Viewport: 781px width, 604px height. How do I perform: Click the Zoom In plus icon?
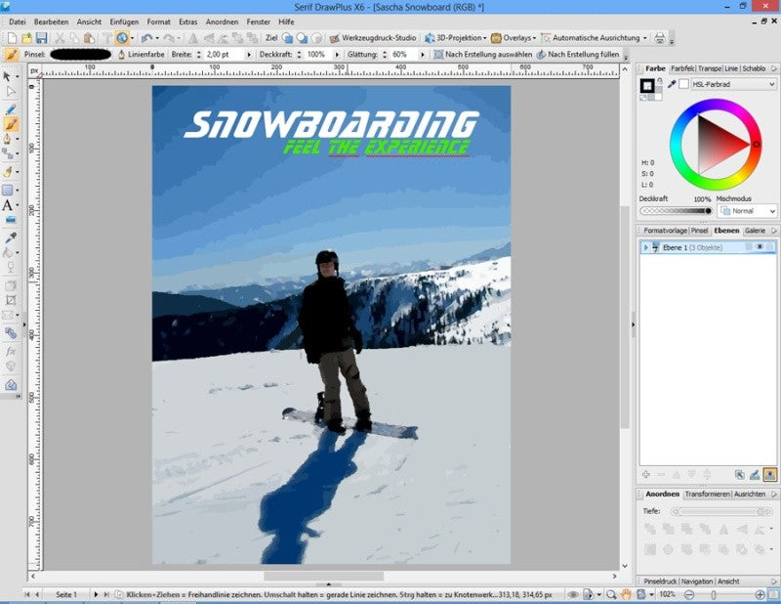(760, 594)
